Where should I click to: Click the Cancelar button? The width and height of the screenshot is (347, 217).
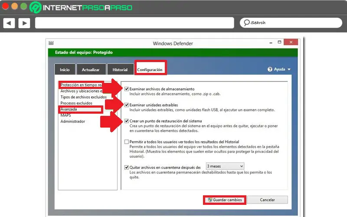click(x=267, y=200)
